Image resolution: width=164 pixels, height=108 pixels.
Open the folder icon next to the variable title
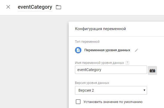coord(58,7)
